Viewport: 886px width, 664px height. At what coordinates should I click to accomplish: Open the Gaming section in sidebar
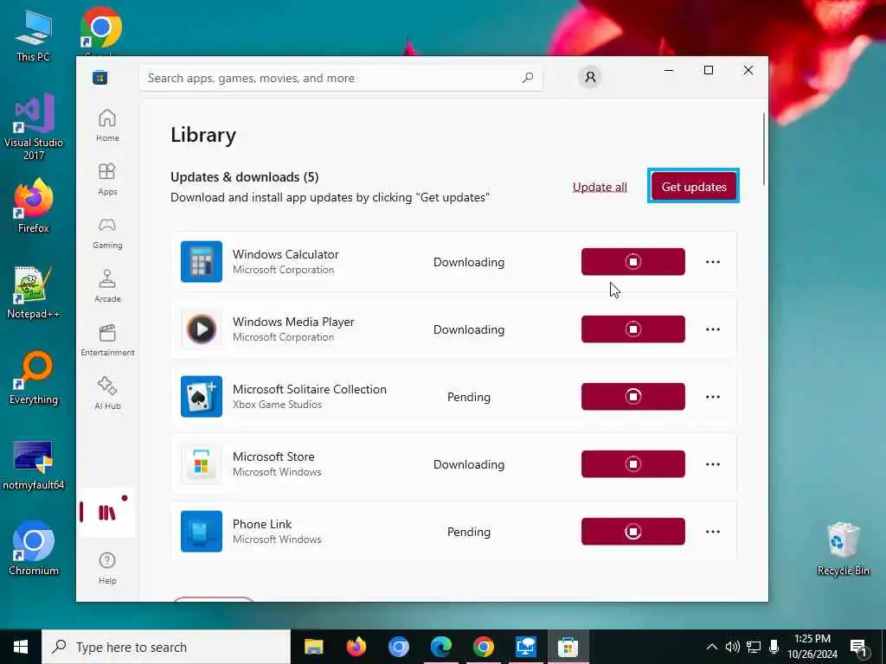[107, 233]
